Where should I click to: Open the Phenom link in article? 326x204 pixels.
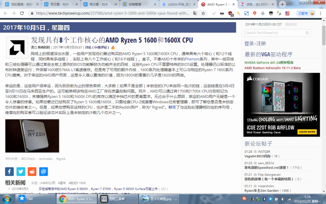coord(192,59)
